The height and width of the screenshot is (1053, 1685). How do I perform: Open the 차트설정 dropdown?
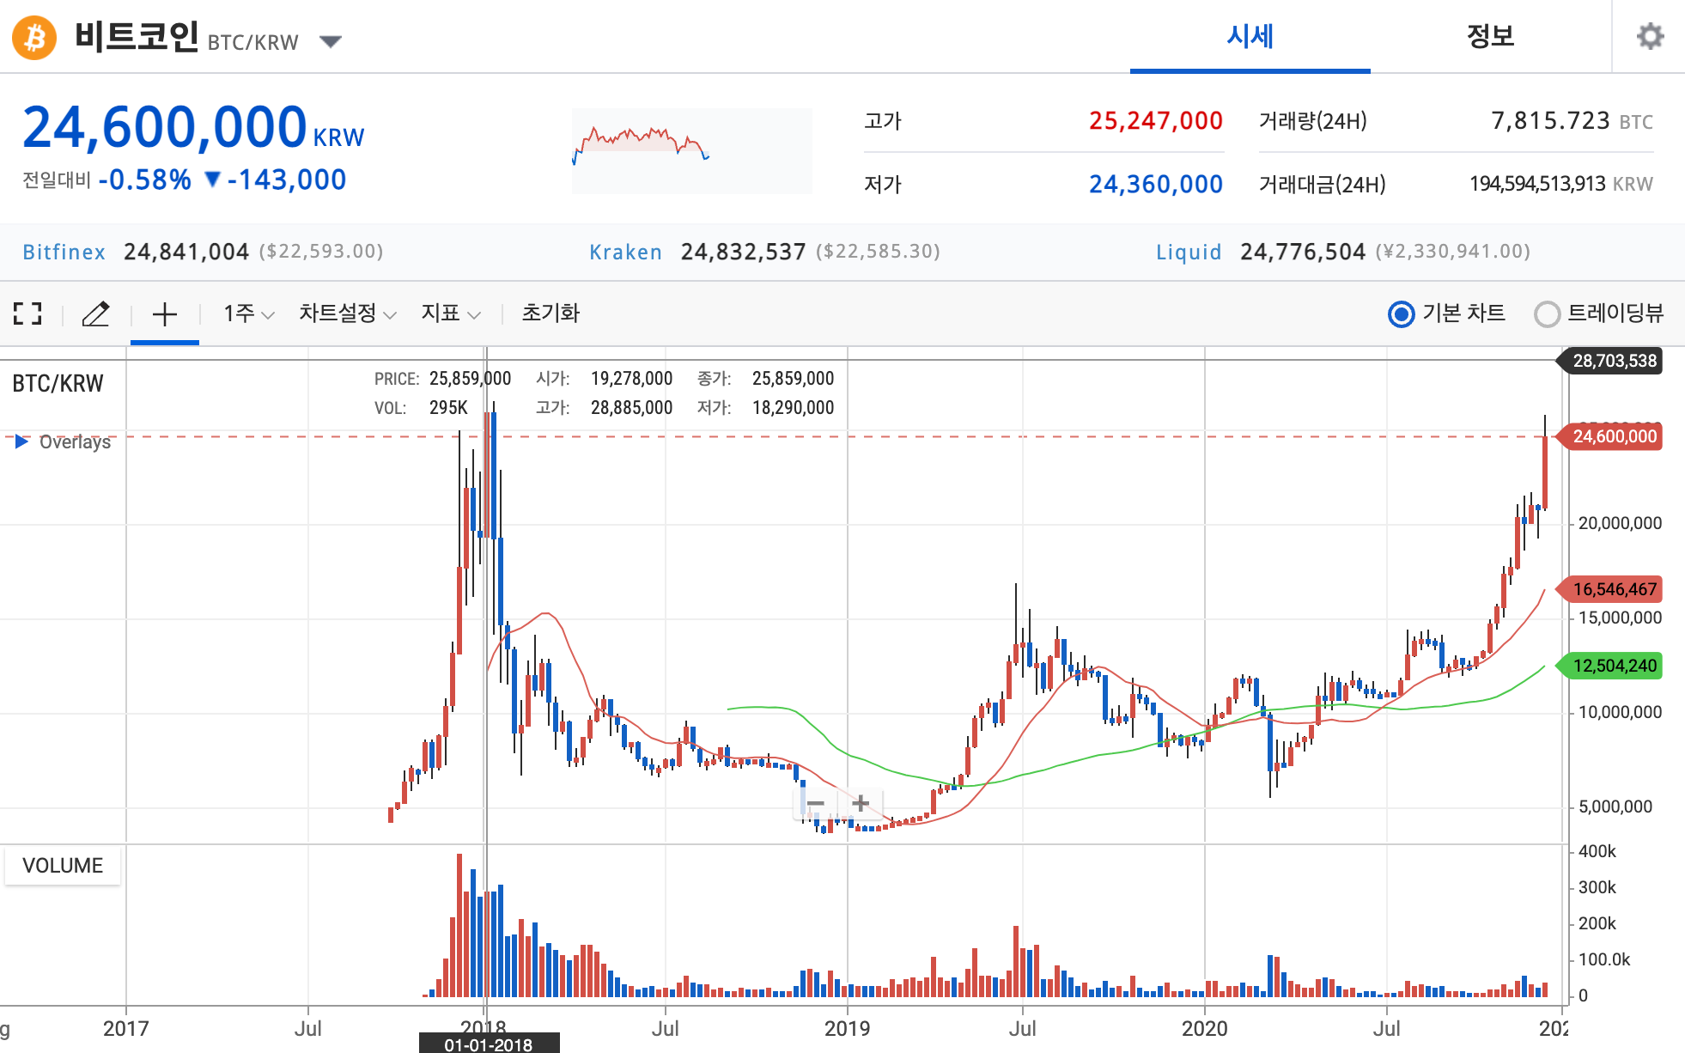coord(347,313)
